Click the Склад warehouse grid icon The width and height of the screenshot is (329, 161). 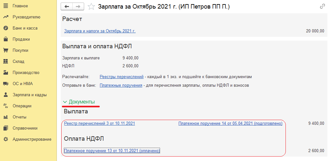[5, 62]
